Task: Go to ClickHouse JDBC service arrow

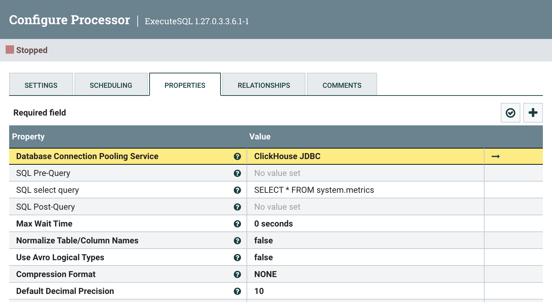Action: tap(495, 156)
